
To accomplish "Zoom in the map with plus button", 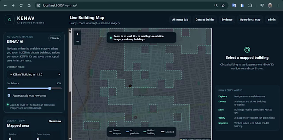I will [77, 34].
